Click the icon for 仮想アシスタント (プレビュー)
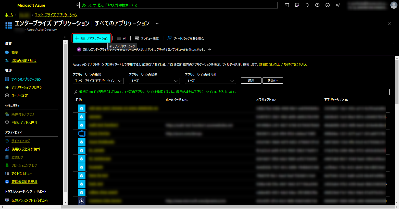This screenshot has width=399, height=209. point(7,200)
